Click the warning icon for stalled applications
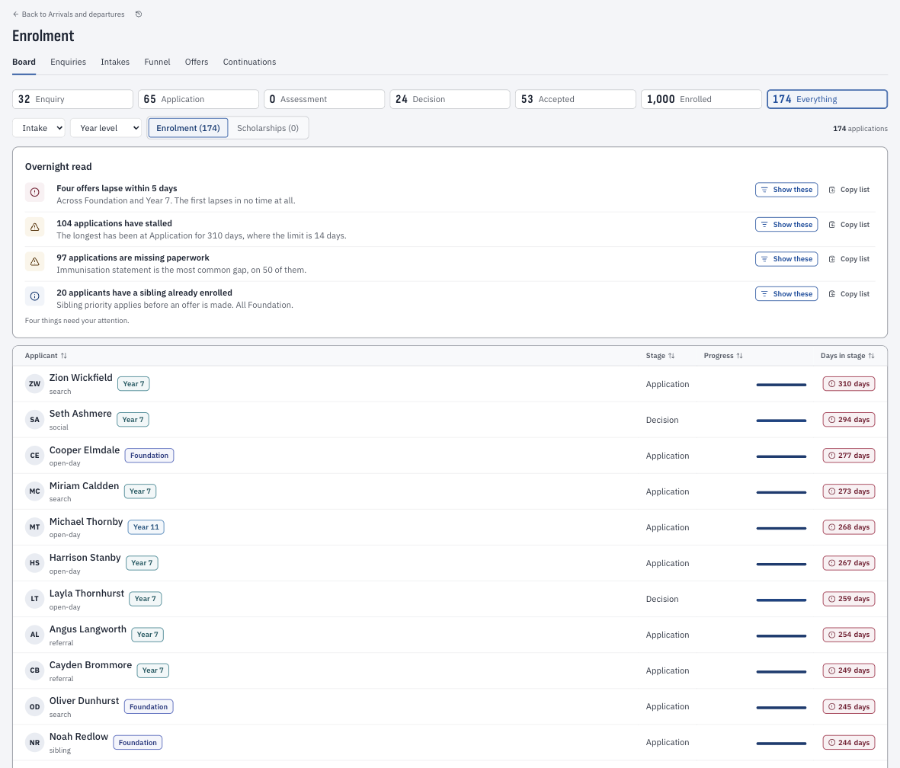 pyautogui.click(x=34, y=227)
